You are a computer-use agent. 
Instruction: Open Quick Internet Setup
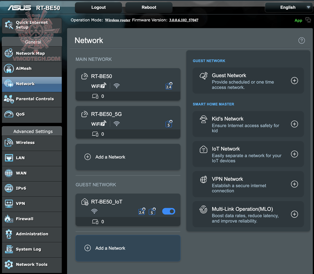tap(32, 25)
